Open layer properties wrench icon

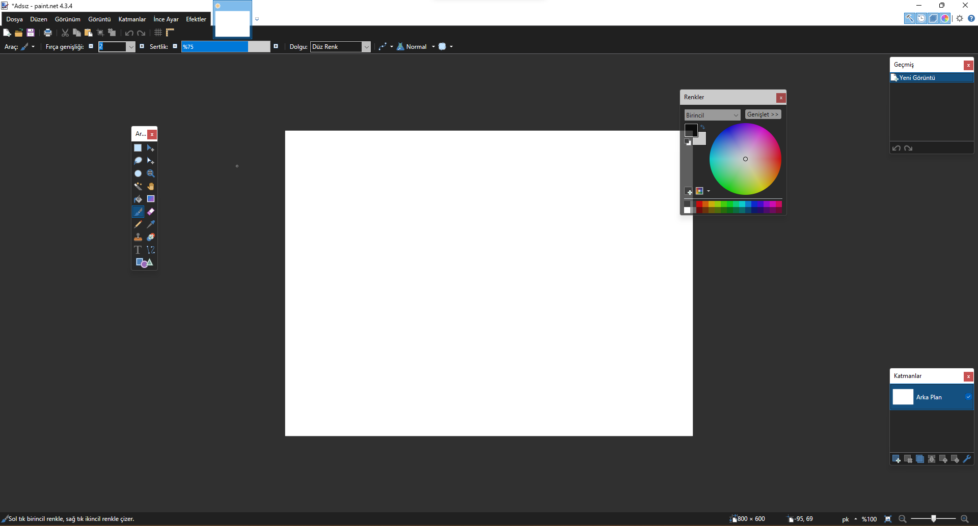pyautogui.click(x=967, y=459)
